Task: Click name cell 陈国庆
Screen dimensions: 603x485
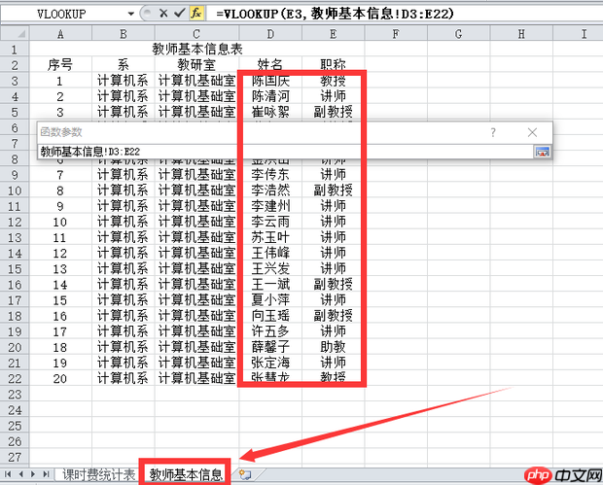Action: (x=270, y=81)
